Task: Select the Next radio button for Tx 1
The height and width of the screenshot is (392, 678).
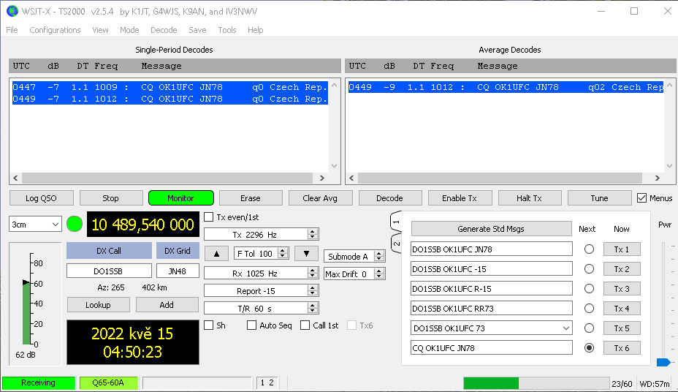Action: [x=589, y=249]
